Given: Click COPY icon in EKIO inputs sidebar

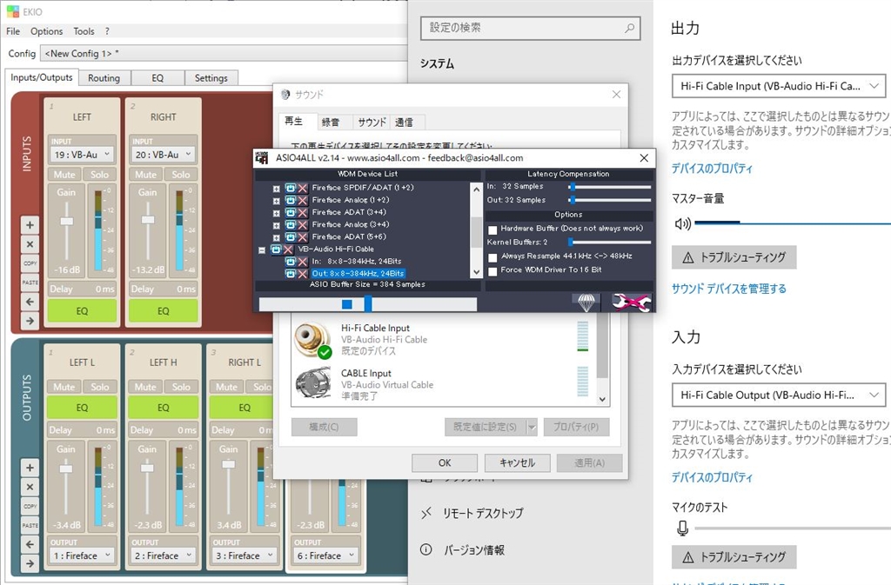Looking at the screenshot, I should (x=30, y=263).
